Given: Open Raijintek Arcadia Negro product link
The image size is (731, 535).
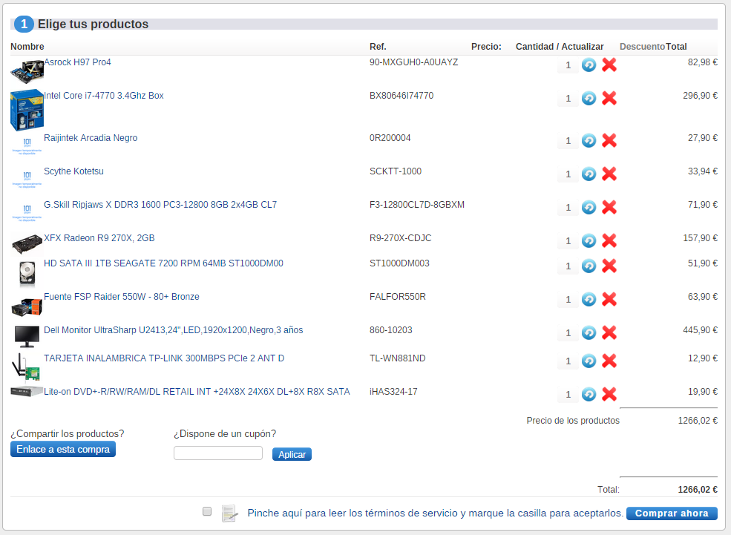Looking at the screenshot, I should click(91, 138).
